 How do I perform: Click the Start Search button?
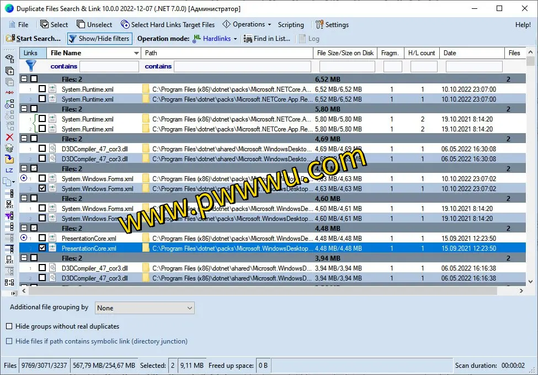tap(33, 39)
